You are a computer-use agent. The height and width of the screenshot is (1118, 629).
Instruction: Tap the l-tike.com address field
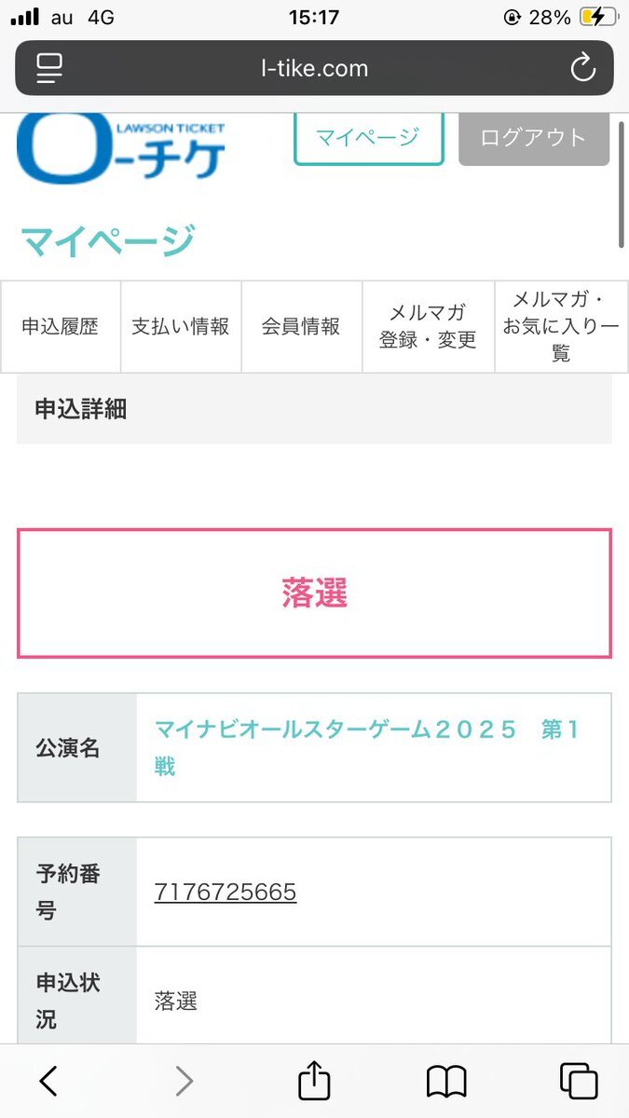click(x=315, y=68)
